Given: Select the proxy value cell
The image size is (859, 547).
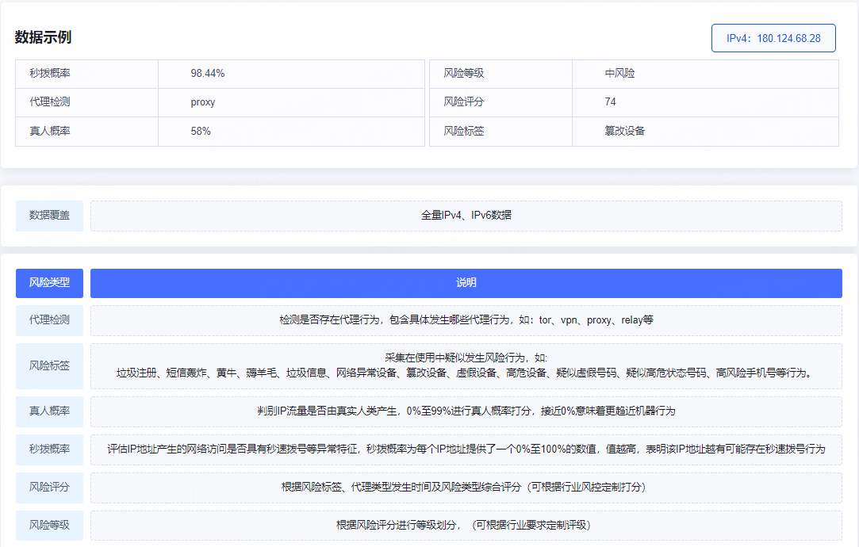Looking at the screenshot, I should [291, 102].
